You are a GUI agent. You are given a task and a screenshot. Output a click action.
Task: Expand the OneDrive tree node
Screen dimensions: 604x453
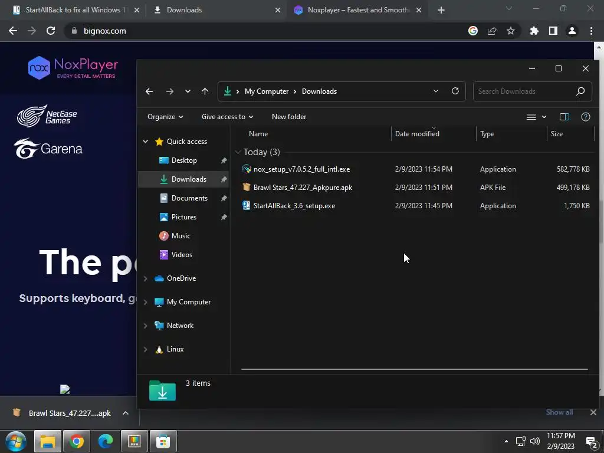click(145, 278)
